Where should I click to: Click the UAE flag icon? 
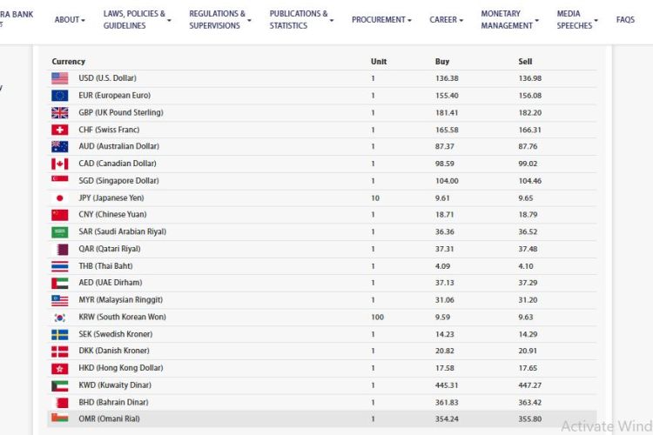(59, 283)
